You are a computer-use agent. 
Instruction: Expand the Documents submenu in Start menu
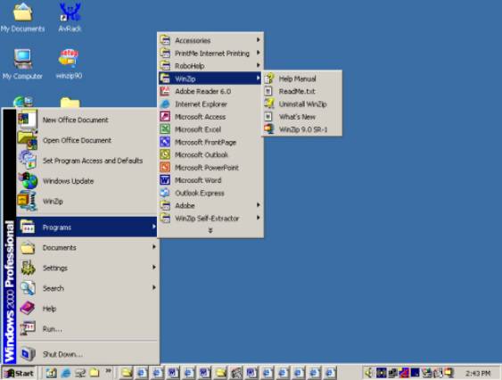coord(87,248)
